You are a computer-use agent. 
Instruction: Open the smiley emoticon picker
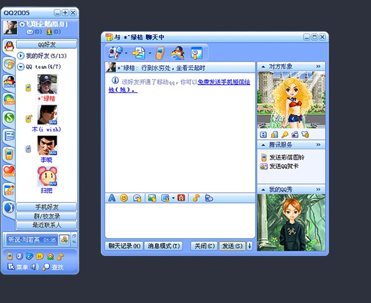point(124,198)
